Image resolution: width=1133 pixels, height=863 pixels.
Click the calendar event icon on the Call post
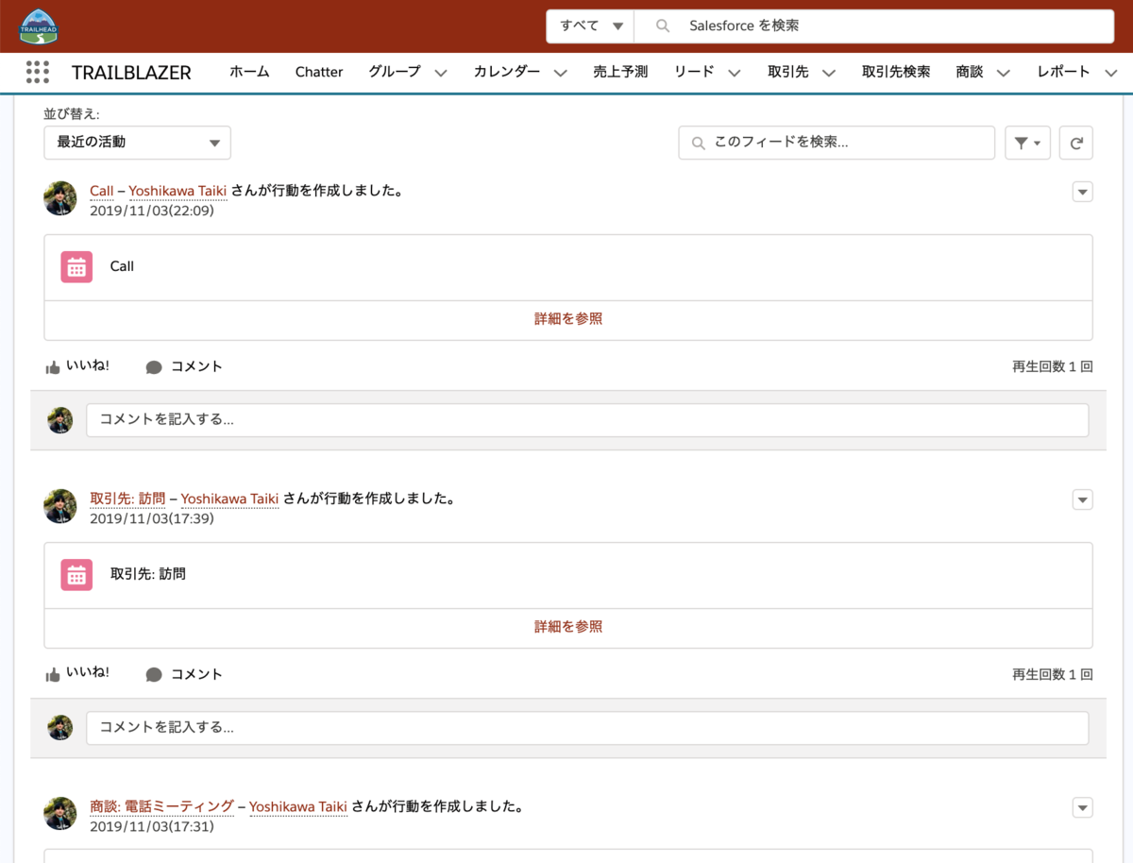tap(76, 266)
